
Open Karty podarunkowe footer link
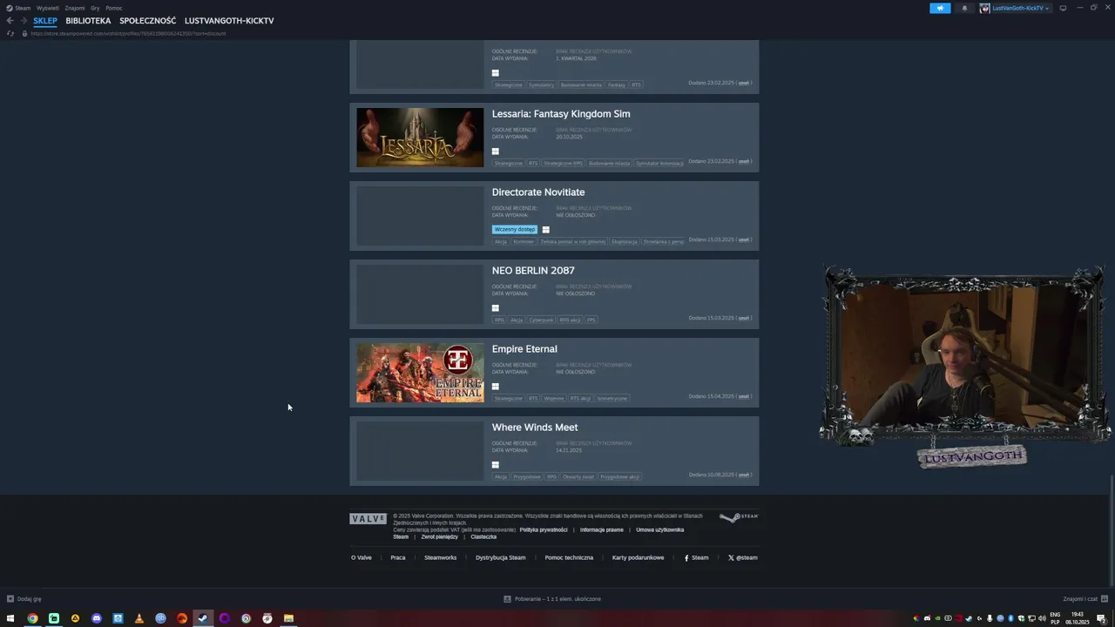coord(638,557)
